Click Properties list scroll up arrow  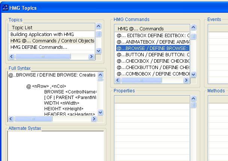(193, 99)
